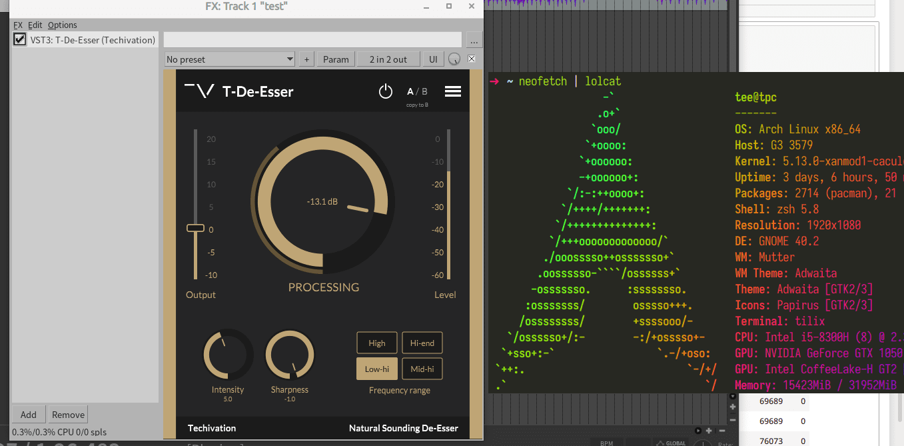
Task: Click the small down-arrow icon above the zoom plus
Action: pos(733,396)
